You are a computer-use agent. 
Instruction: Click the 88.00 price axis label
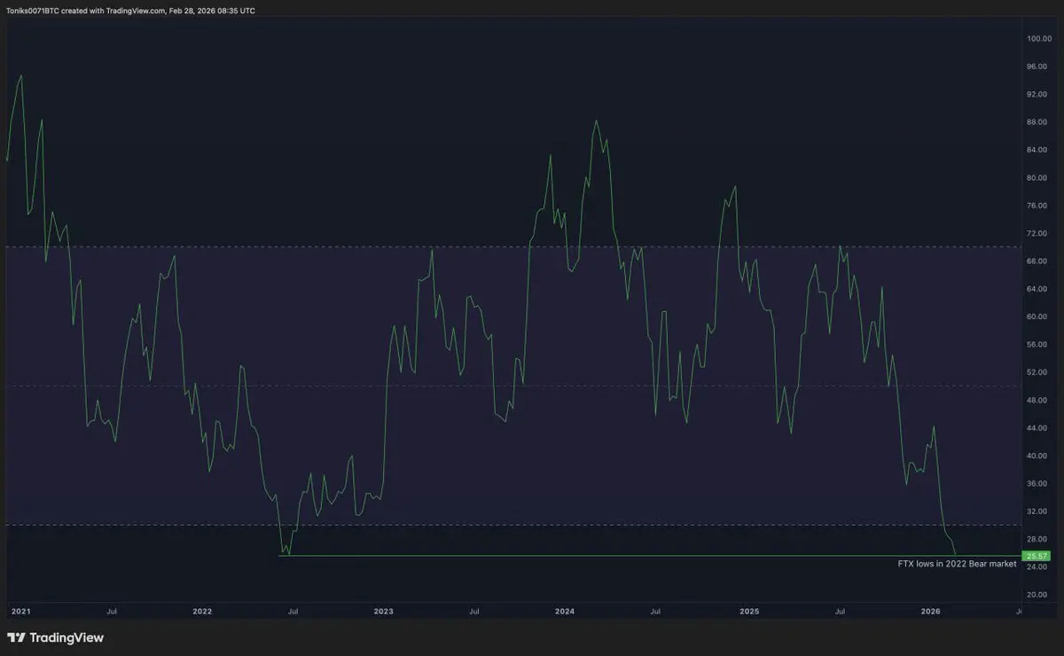point(1037,121)
